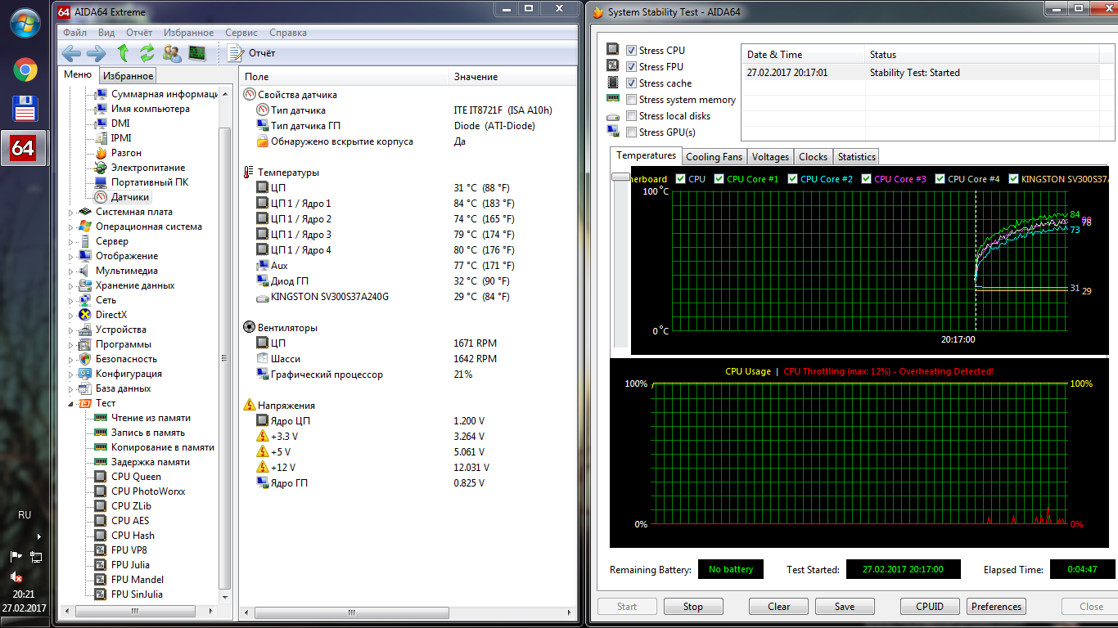Toggle the CPU Core #3 graph checkbox

[866, 179]
